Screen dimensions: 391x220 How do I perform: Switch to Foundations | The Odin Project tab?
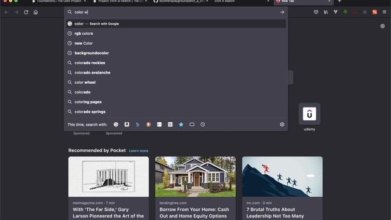(x=59, y=1)
